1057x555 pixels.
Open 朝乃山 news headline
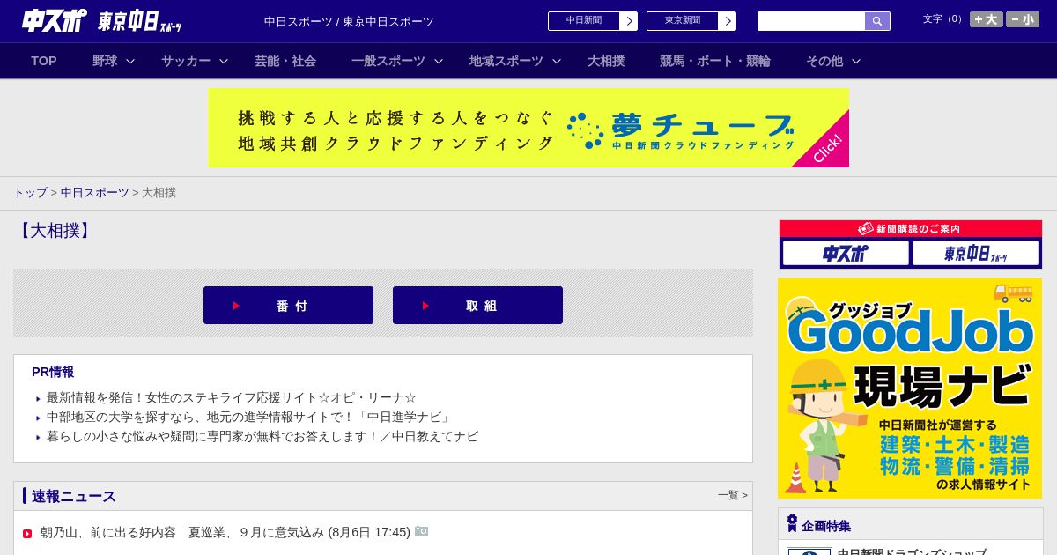click(225, 532)
